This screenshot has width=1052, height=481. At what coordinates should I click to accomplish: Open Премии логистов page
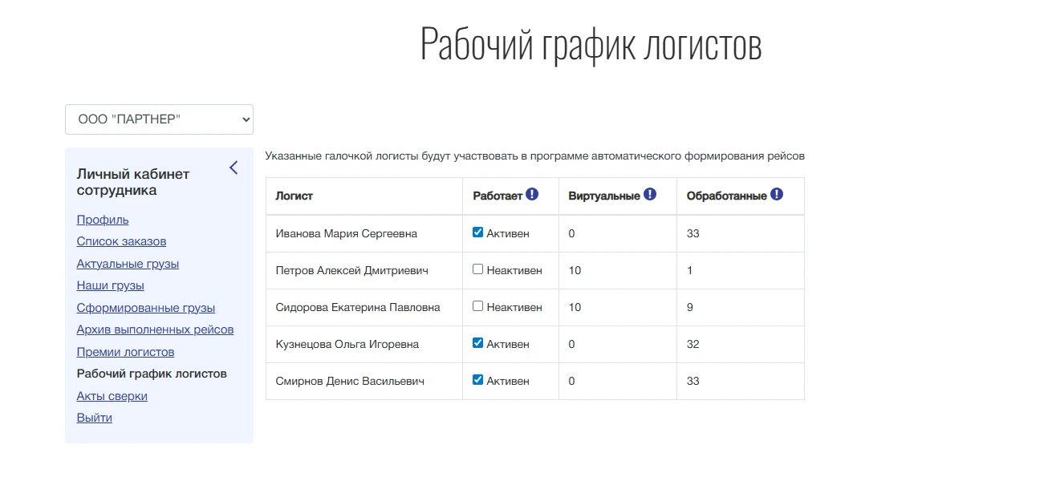click(125, 352)
